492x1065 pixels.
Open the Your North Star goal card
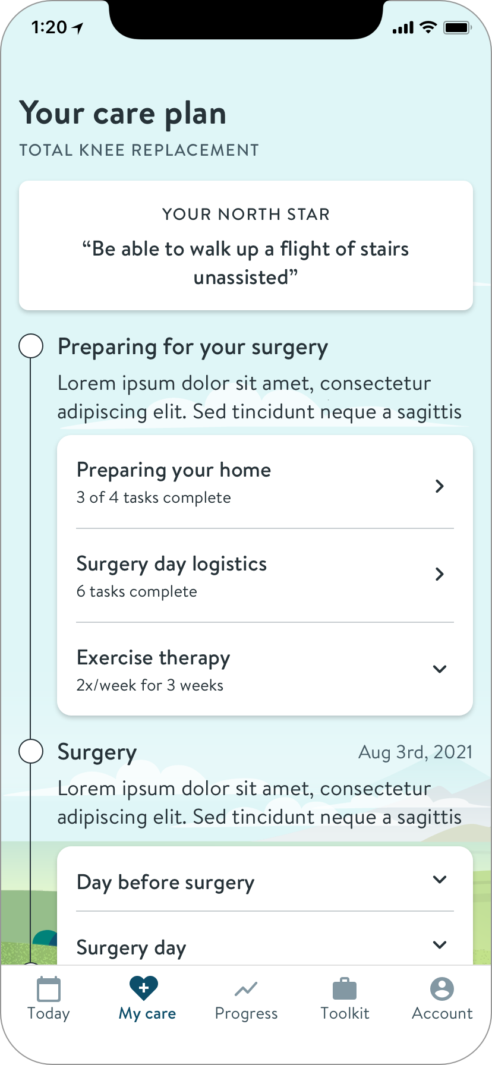click(x=246, y=245)
